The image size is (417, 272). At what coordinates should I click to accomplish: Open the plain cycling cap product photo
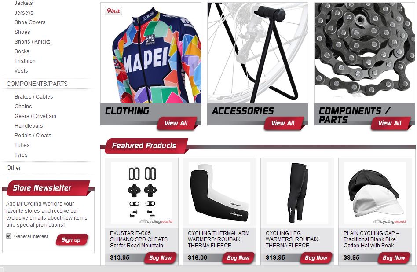[x=375, y=193]
